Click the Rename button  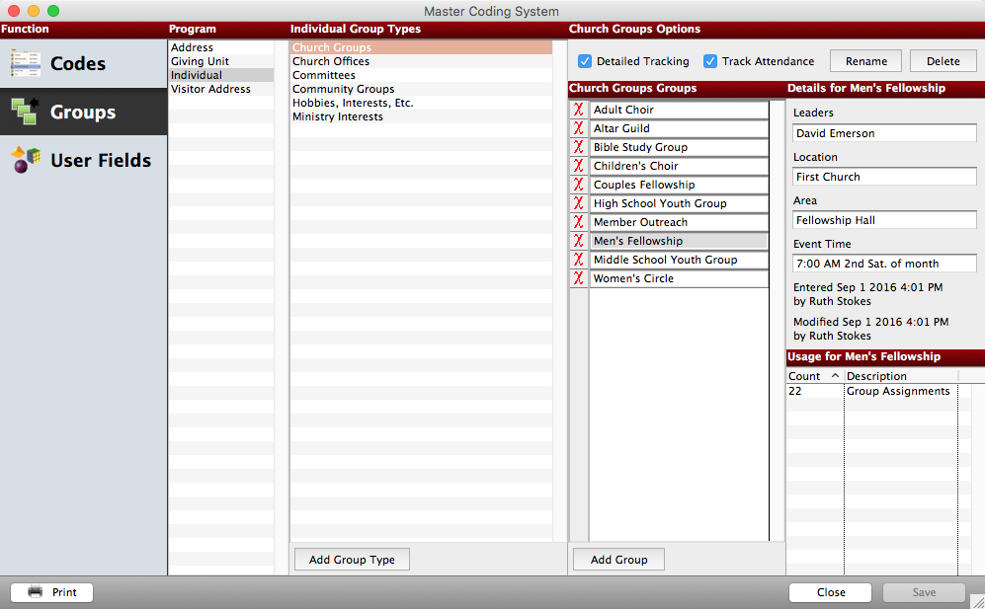pyautogui.click(x=865, y=60)
